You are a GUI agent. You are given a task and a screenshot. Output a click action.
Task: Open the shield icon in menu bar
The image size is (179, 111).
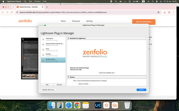click(x=111, y=1)
